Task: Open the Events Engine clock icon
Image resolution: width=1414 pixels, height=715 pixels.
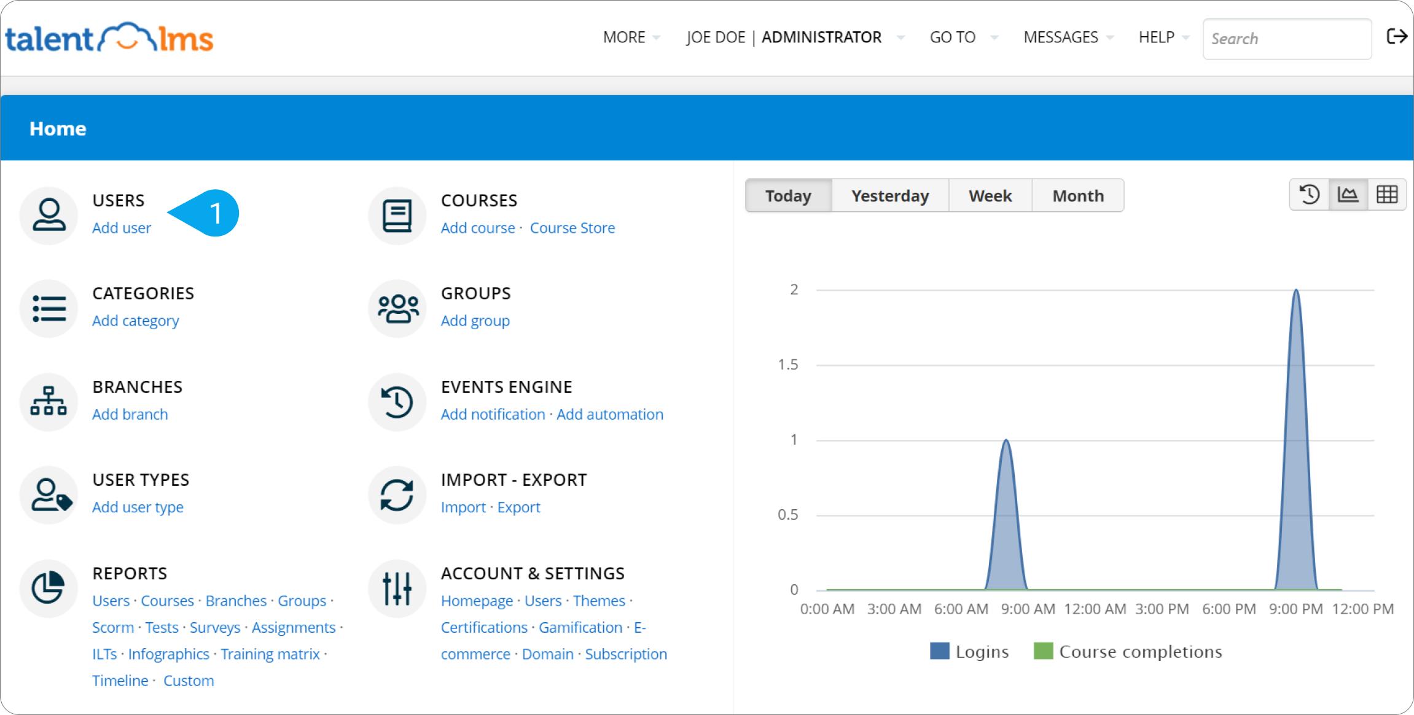Action: click(397, 402)
